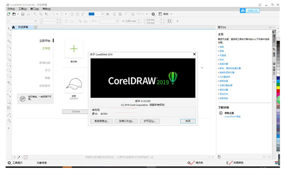The height and width of the screenshot is (171, 285).
Task: Click the 系统信息 button in About dialog
Action: (102, 121)
